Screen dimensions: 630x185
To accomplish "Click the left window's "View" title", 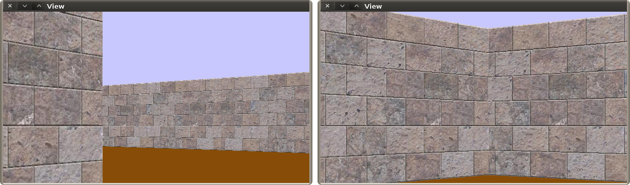I will point(56,6).
